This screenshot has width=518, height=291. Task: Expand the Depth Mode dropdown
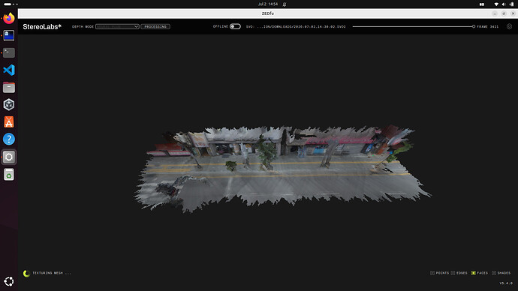tap(117, 26)
